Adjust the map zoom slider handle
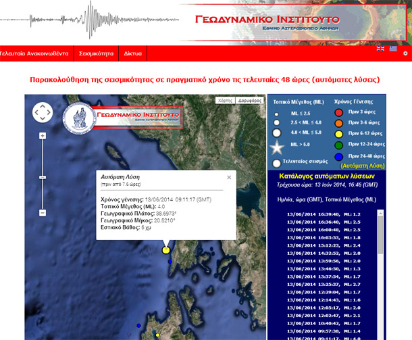Viewport: 412px width, 340px height. point(43,178)
